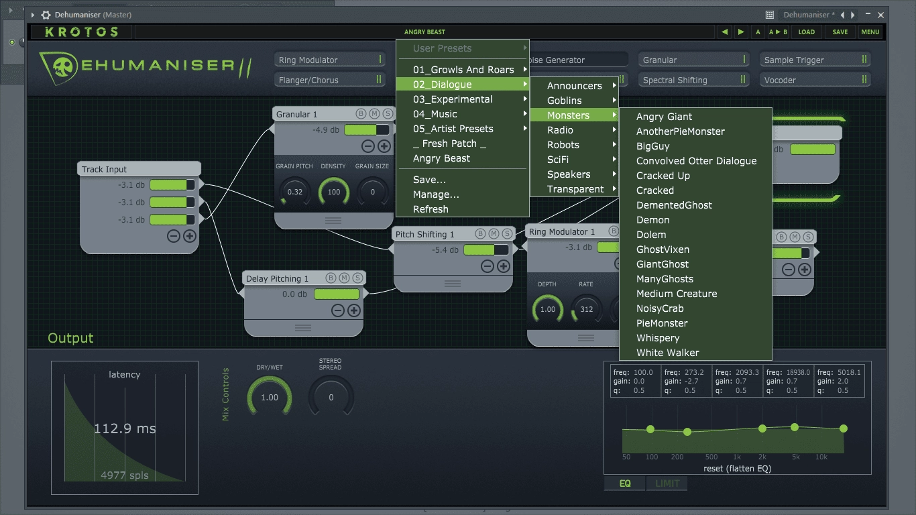
Task: Solo Pitch Shifting 1 with S button
Action: click(507, 233)
